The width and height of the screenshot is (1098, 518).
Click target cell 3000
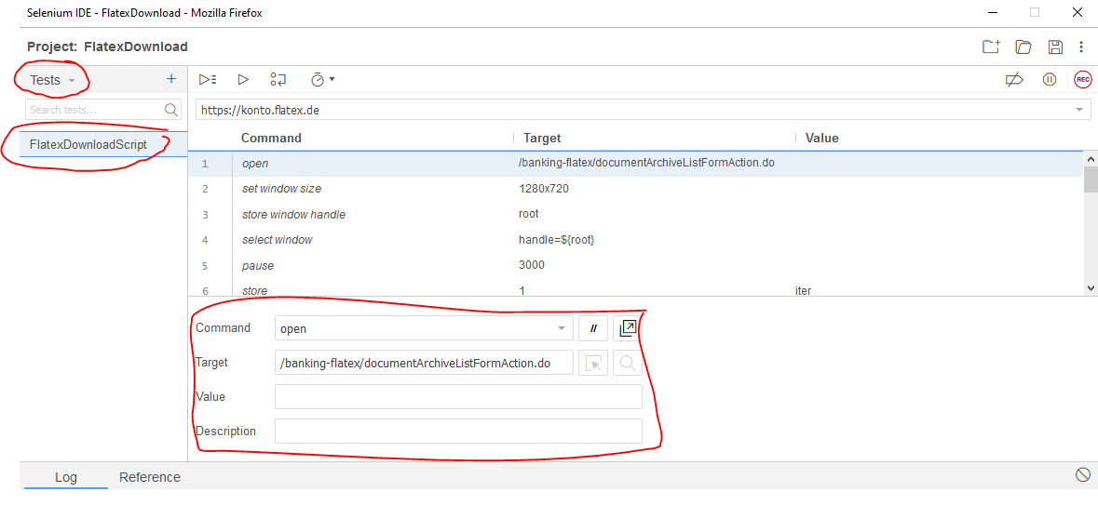click(531, 266)
